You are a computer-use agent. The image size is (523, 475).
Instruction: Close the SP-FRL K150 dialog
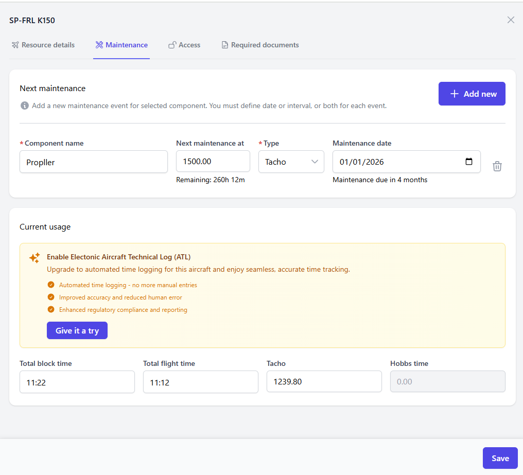click(x=511, y=20)
